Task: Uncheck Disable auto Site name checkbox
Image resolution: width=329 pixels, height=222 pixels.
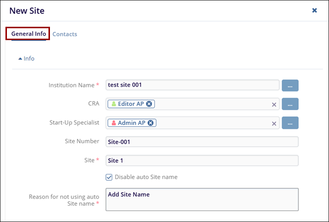Action: click(109, 177)
